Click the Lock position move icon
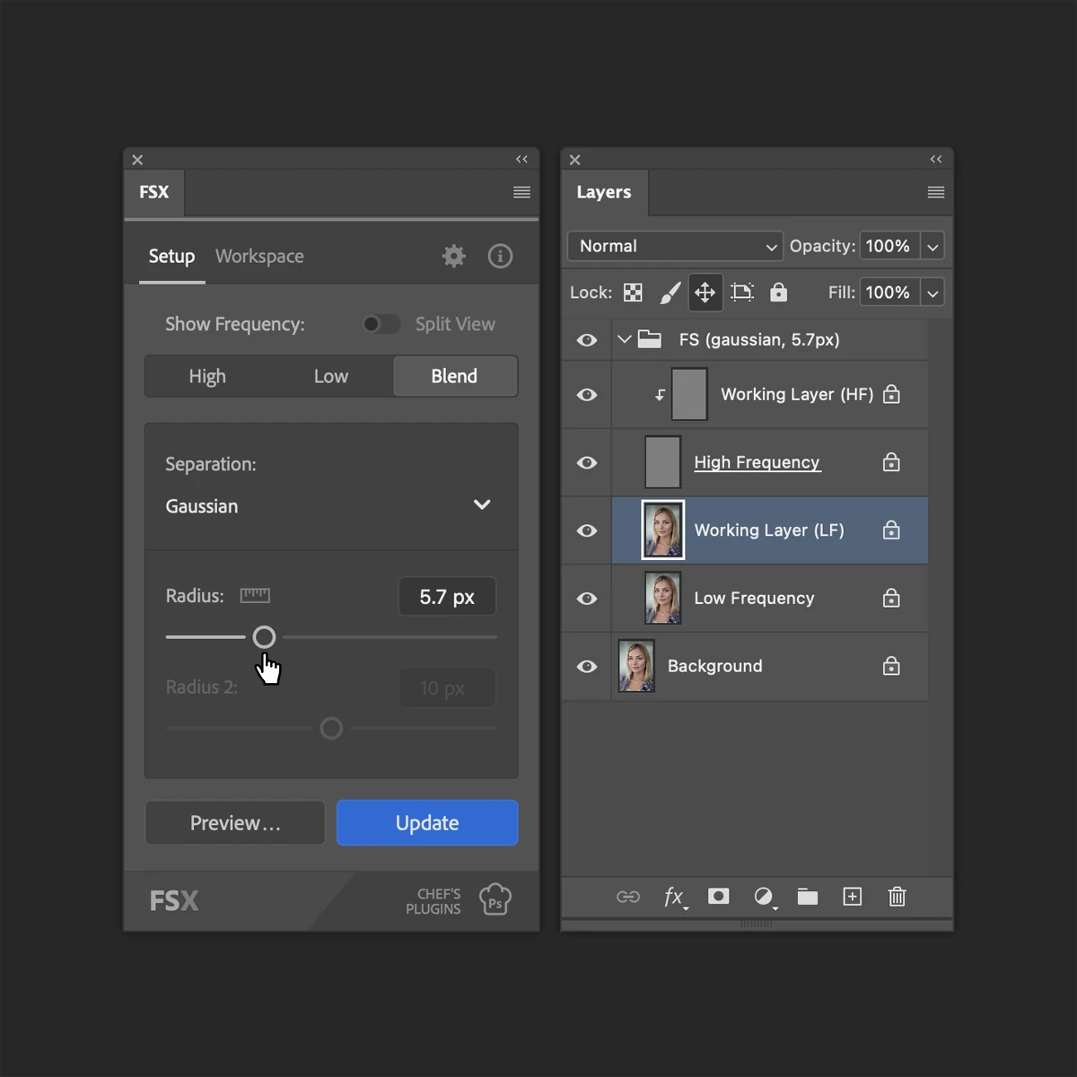1077x1077 pixels. tap(705, 293)
